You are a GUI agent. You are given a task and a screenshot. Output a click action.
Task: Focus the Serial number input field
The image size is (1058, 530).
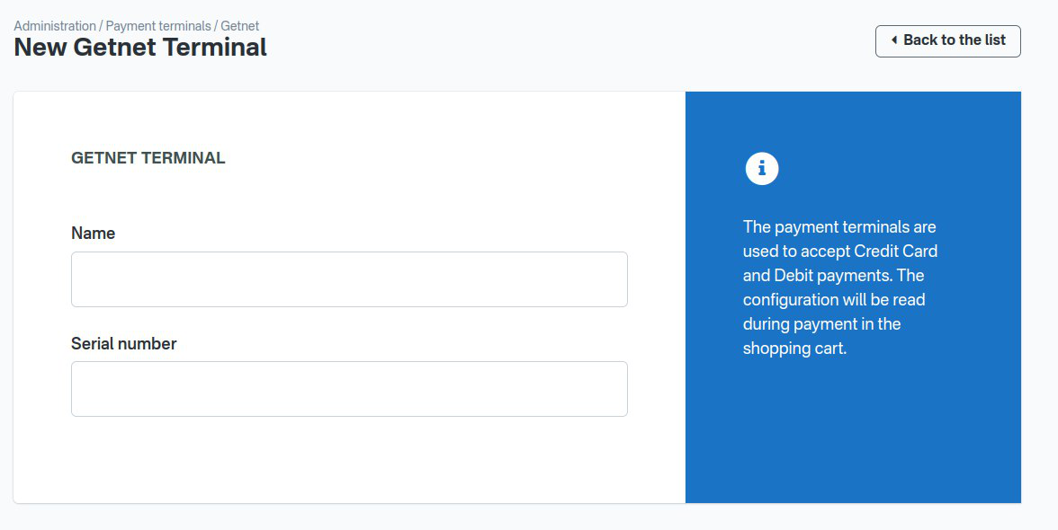pyautogui.click(x=349, y=389)
